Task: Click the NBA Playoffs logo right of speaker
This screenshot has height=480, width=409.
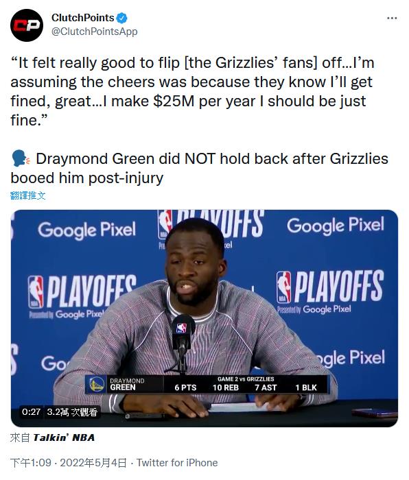Action: (x=330, y=292)
